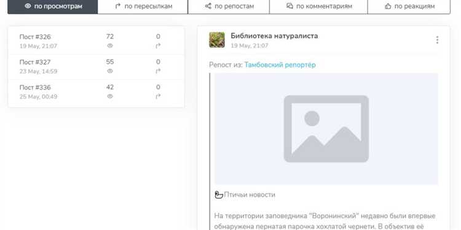Click the 42 views count of Пост #336

pos(110,87)
